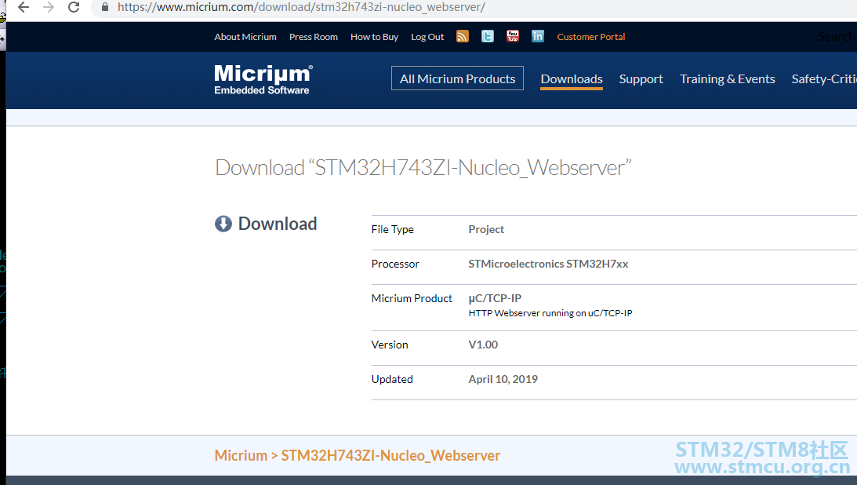Click Log Out
This screenshot has height=485, width=857.
click(x=427, y=37)
